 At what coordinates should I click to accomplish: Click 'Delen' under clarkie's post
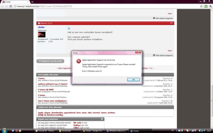(x=170, y=51)
